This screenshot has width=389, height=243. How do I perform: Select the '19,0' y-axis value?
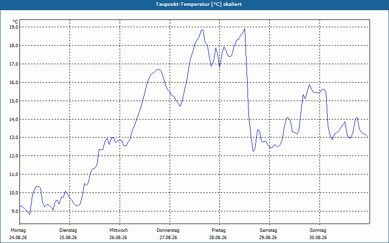click(14, 27)
